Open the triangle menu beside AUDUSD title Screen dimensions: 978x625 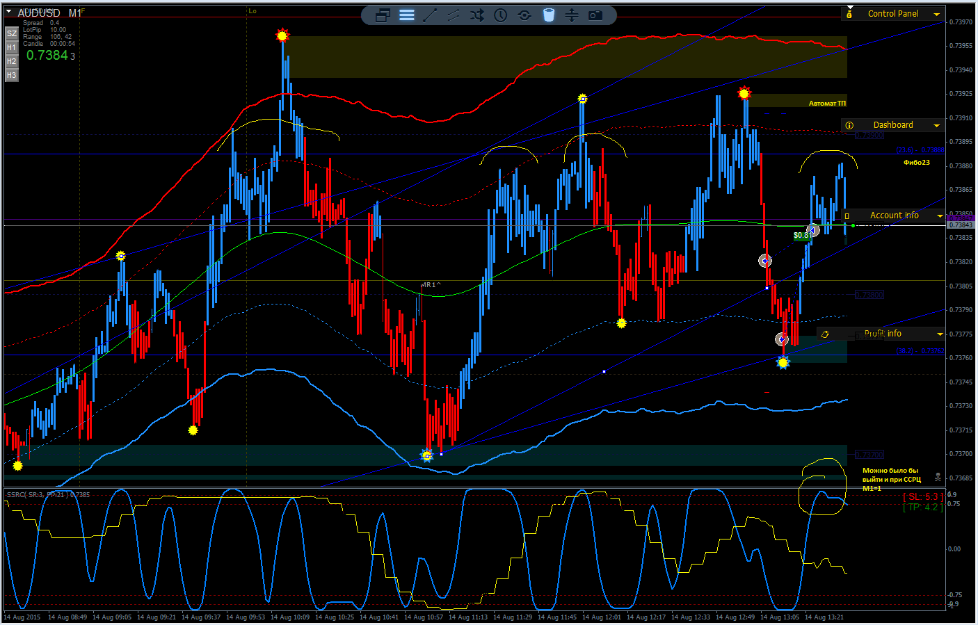9,12
